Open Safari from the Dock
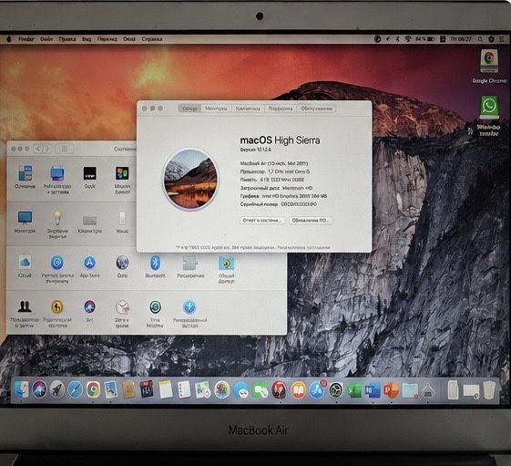This screenshot has height=466, width=511. (75, 389)
